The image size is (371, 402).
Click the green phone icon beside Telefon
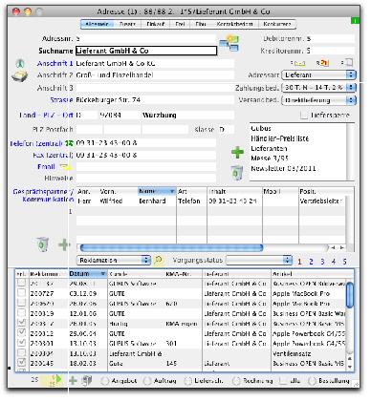pyautogui.click(x=69, y=143)
